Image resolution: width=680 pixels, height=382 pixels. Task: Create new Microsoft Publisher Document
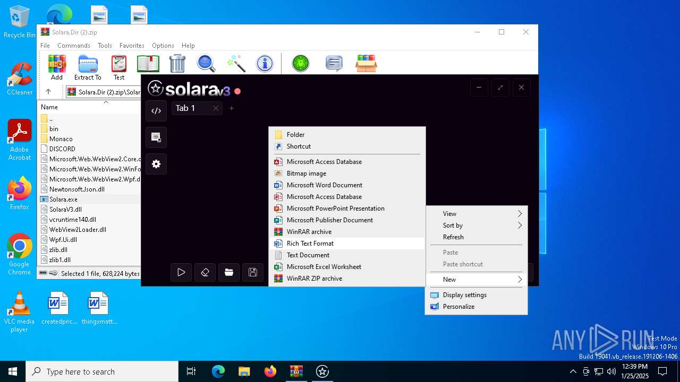pos(347,220)
